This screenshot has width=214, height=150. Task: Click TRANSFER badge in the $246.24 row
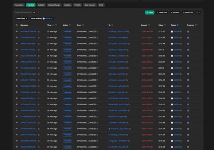coord(67,147)
